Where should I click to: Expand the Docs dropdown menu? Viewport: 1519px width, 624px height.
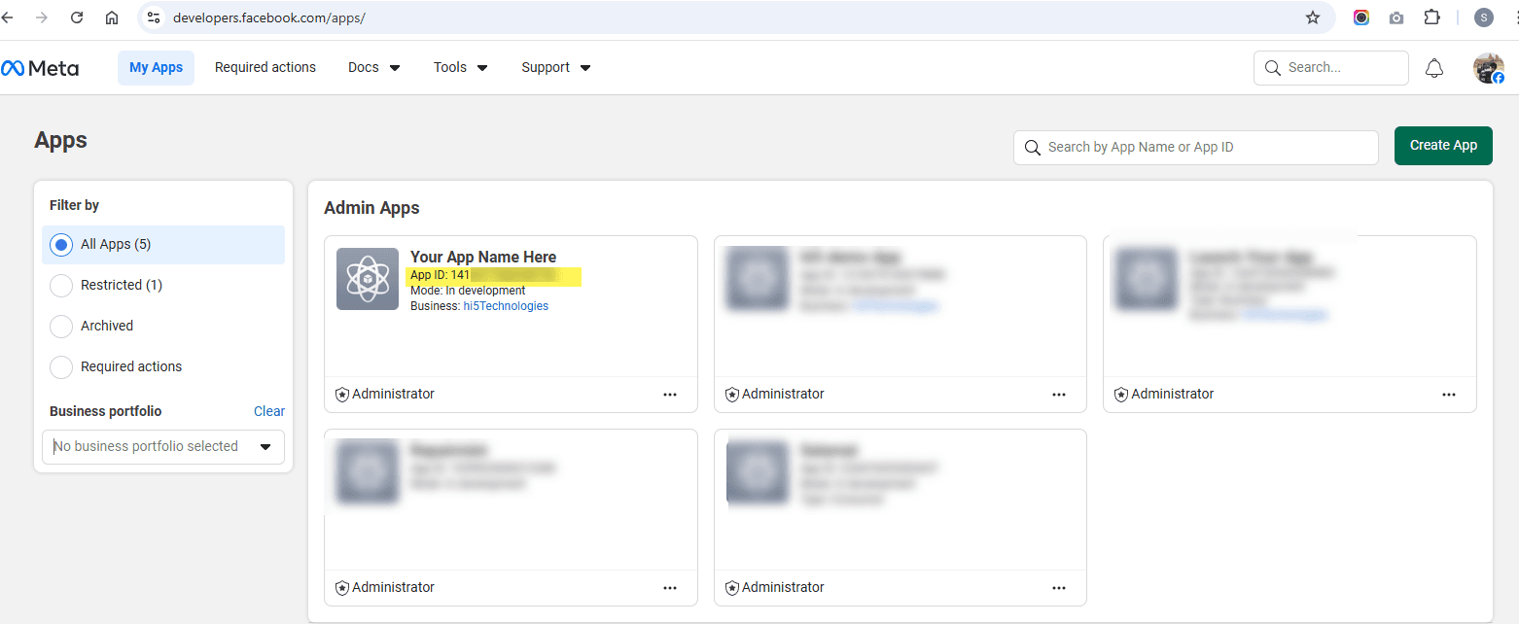coord(373,68)
